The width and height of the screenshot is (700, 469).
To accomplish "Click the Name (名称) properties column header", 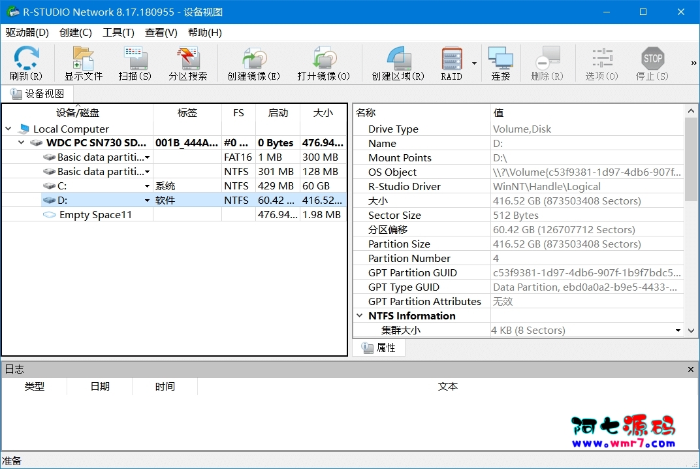I will (422, 112).
